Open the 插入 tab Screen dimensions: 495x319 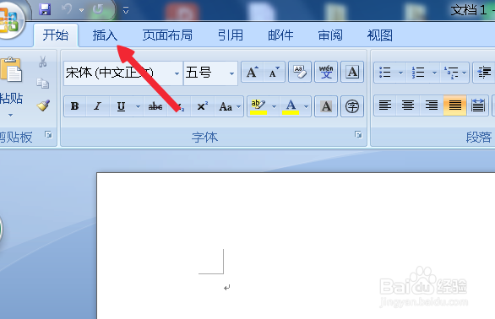105,35
